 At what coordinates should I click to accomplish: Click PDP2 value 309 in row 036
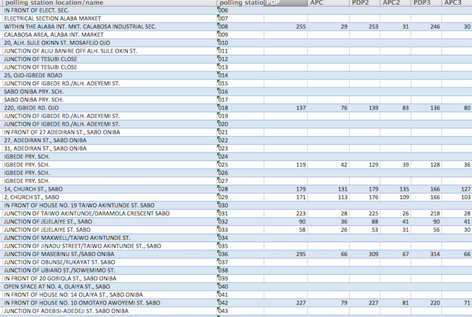(364, 254)
